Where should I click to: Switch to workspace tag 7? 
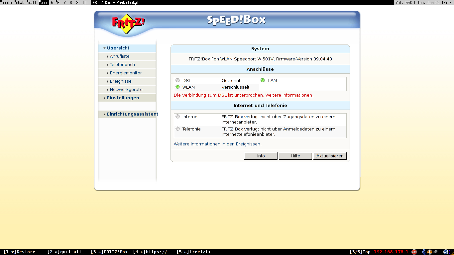click(x=64, y=2)
